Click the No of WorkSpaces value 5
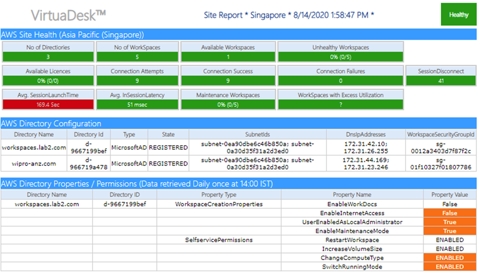The image size is (478, 274). click(137, 56)
